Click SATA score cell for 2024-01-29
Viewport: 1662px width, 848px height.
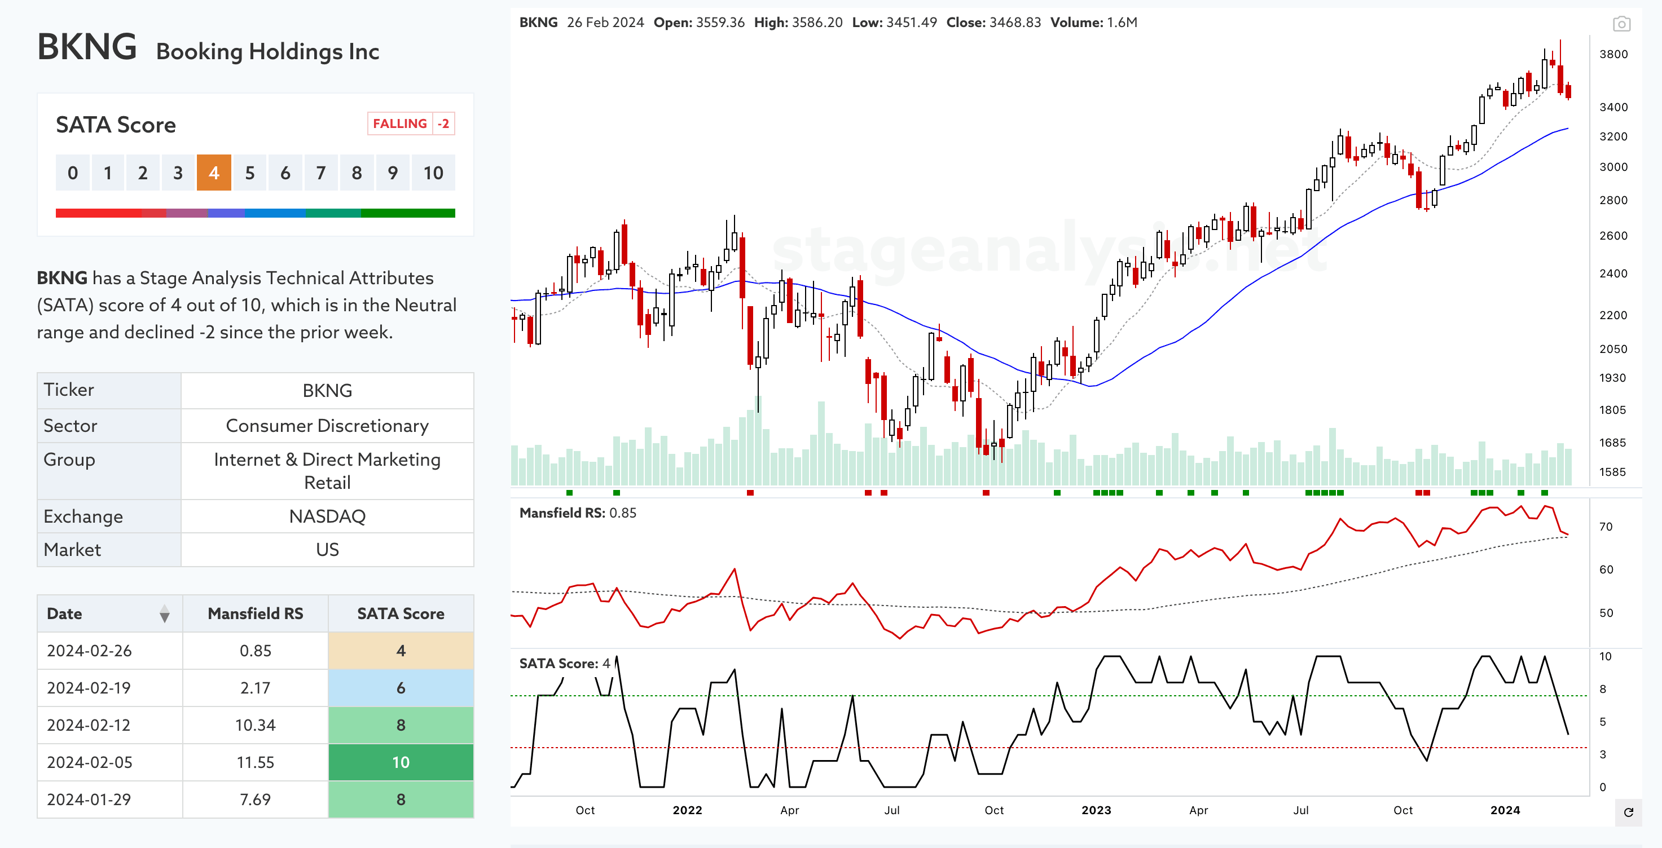[401, 800]
